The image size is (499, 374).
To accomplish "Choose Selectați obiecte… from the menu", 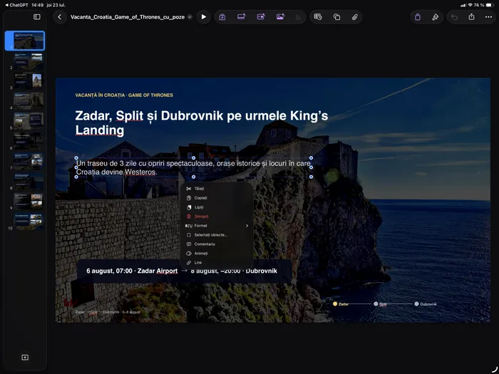I will pos(217,234).
